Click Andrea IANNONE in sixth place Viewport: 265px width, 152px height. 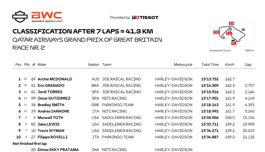(53, 111)
